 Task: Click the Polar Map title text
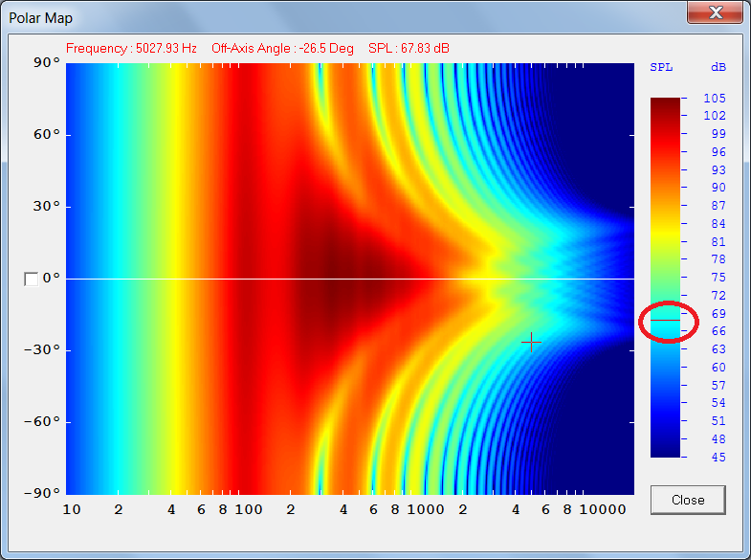click(x=41, y=18)
